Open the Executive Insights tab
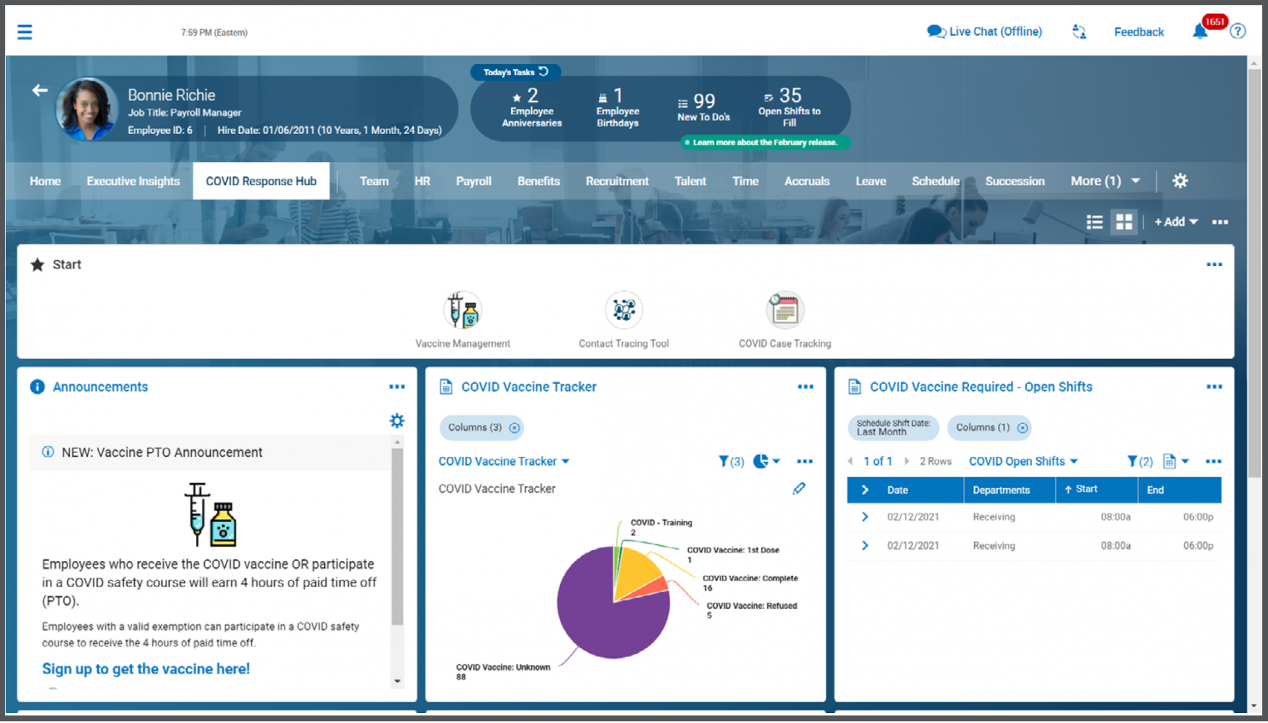The width and height of the screenshot is (1268, 723). click(133, 180)
